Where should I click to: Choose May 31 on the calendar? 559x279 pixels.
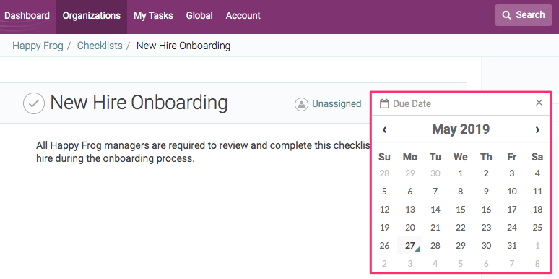(x=512, y=246)
